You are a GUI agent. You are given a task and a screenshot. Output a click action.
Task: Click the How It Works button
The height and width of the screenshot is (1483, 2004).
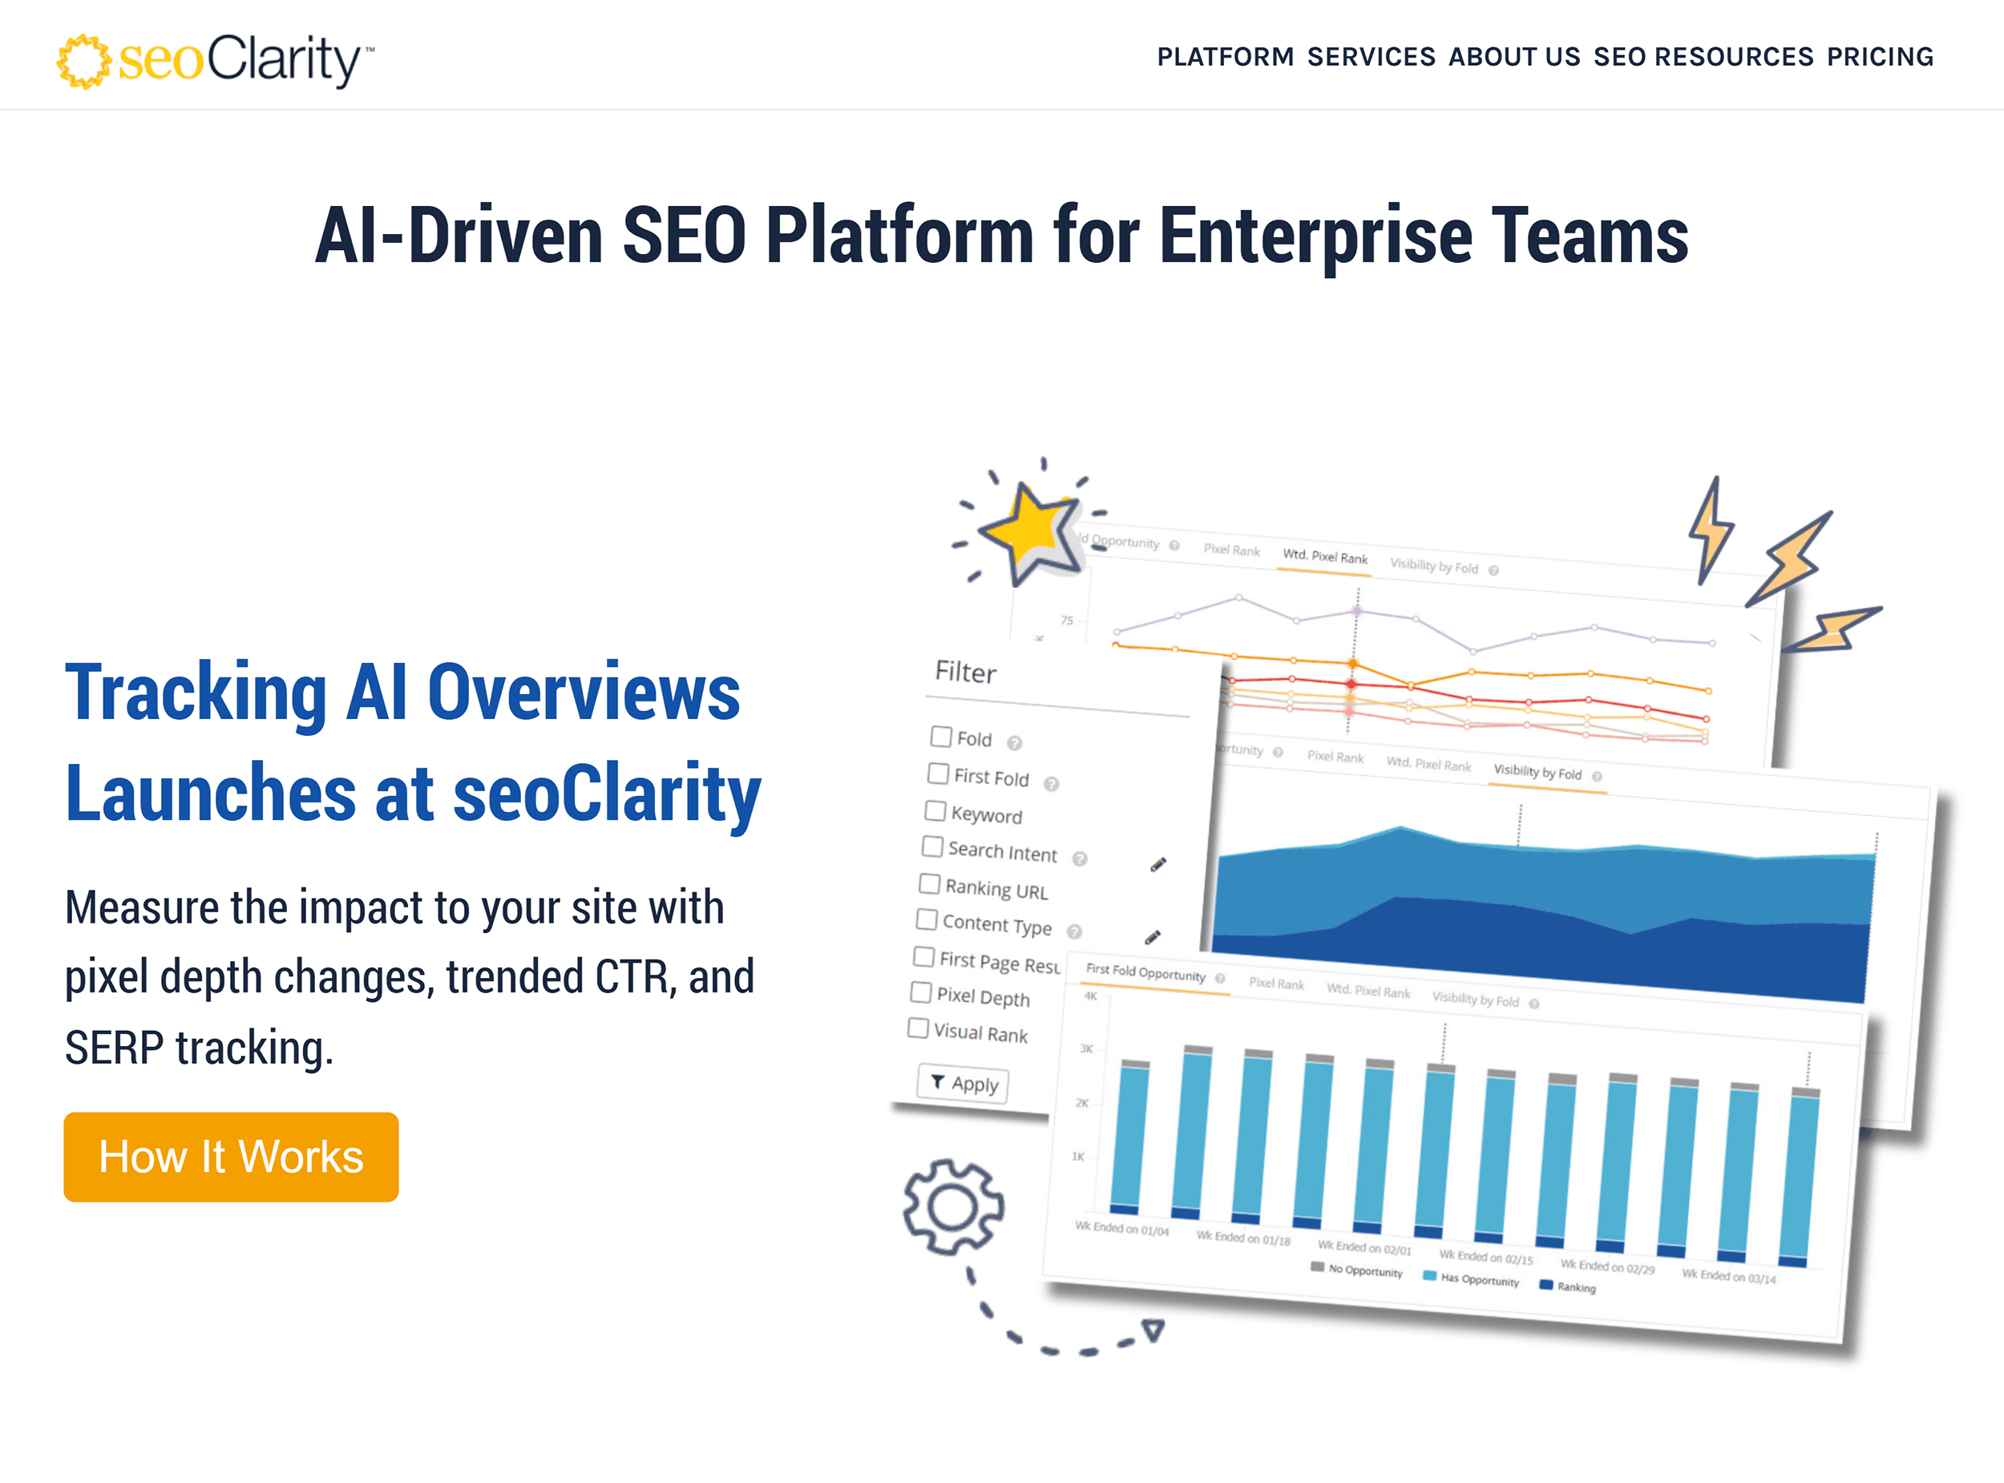231,1156
